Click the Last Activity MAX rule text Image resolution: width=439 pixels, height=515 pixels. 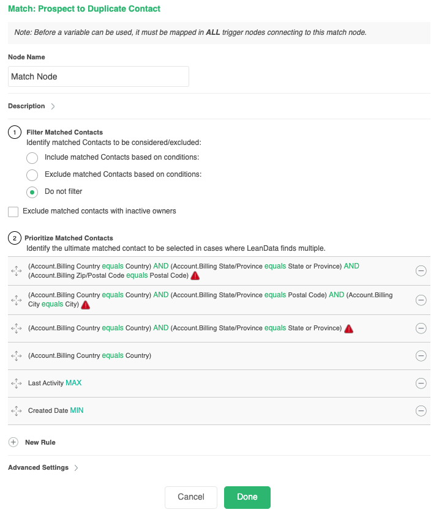[54, 383]
